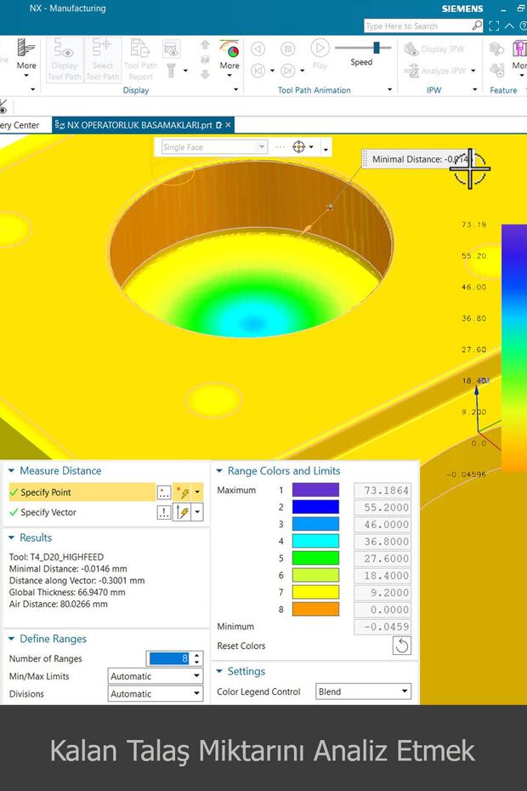527x791 pixels.
Task: Increase Number of Ranges with stepper
Action: 197,655
